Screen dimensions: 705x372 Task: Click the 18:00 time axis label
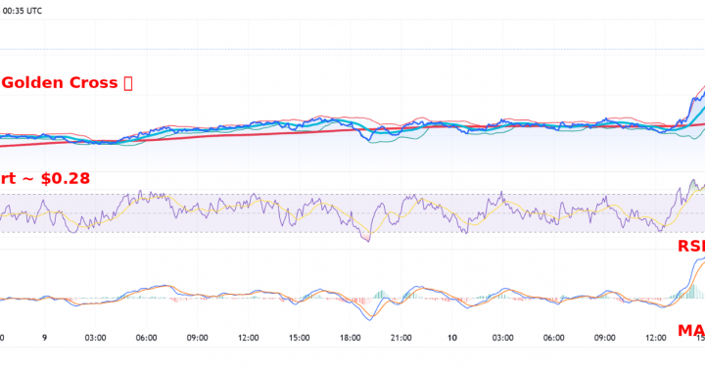[x=350, y=338]
